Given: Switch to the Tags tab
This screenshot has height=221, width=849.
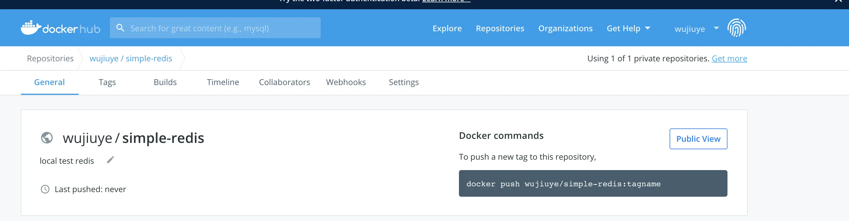Looking at the screenshot, I should click(107, 82).
